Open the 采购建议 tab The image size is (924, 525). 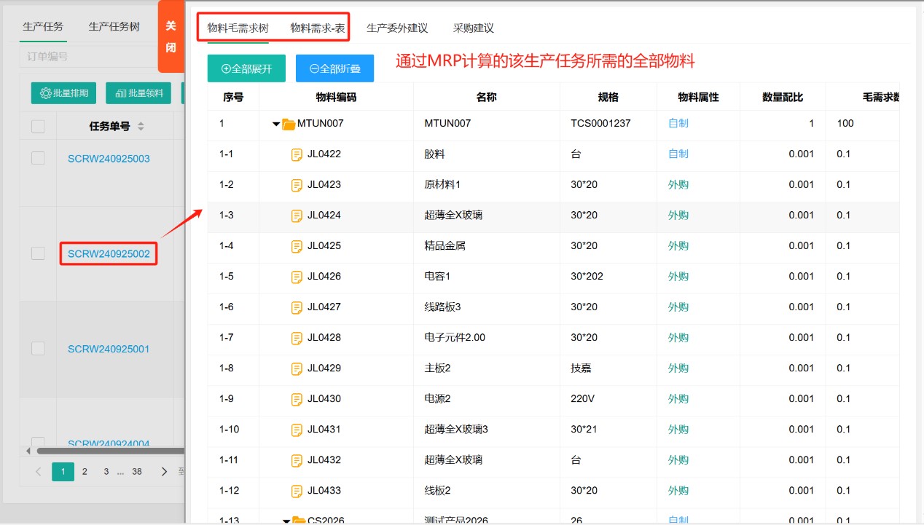473,28
